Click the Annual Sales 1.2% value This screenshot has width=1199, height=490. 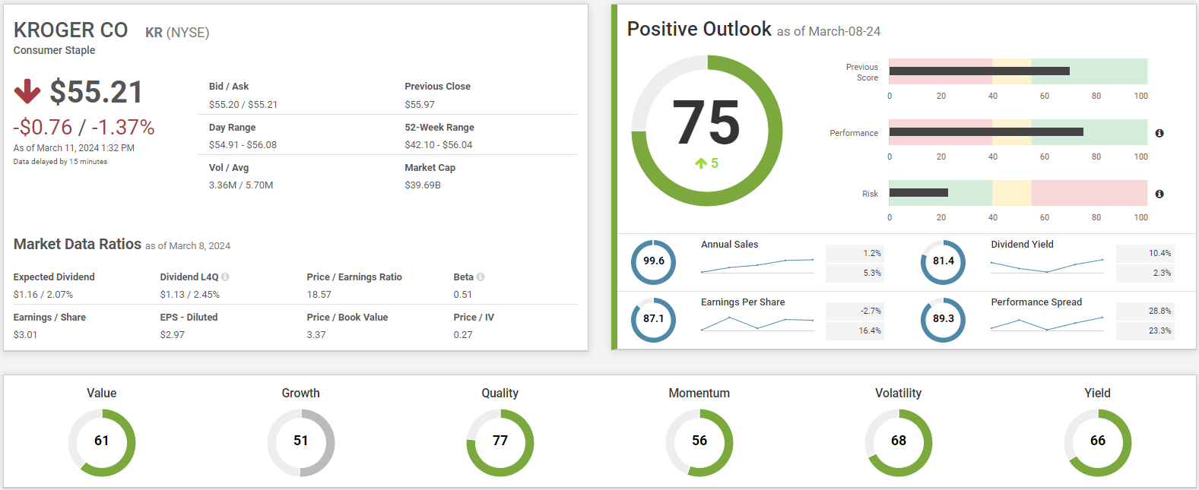pyautogui.click(x=872, y=253)
